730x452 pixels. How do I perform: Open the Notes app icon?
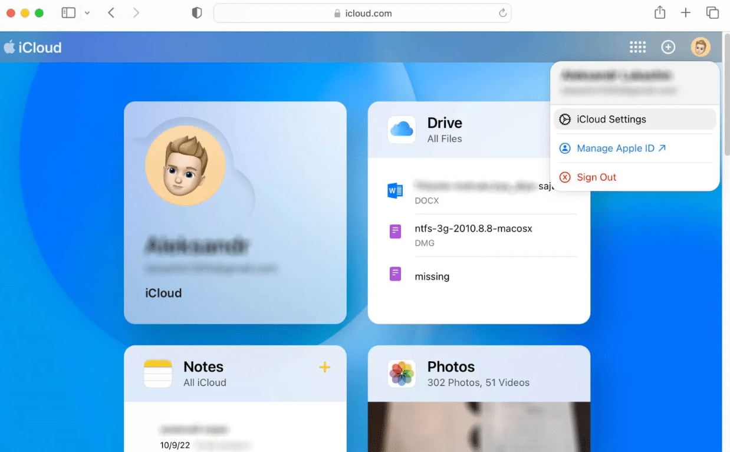[x=158, y=374]
